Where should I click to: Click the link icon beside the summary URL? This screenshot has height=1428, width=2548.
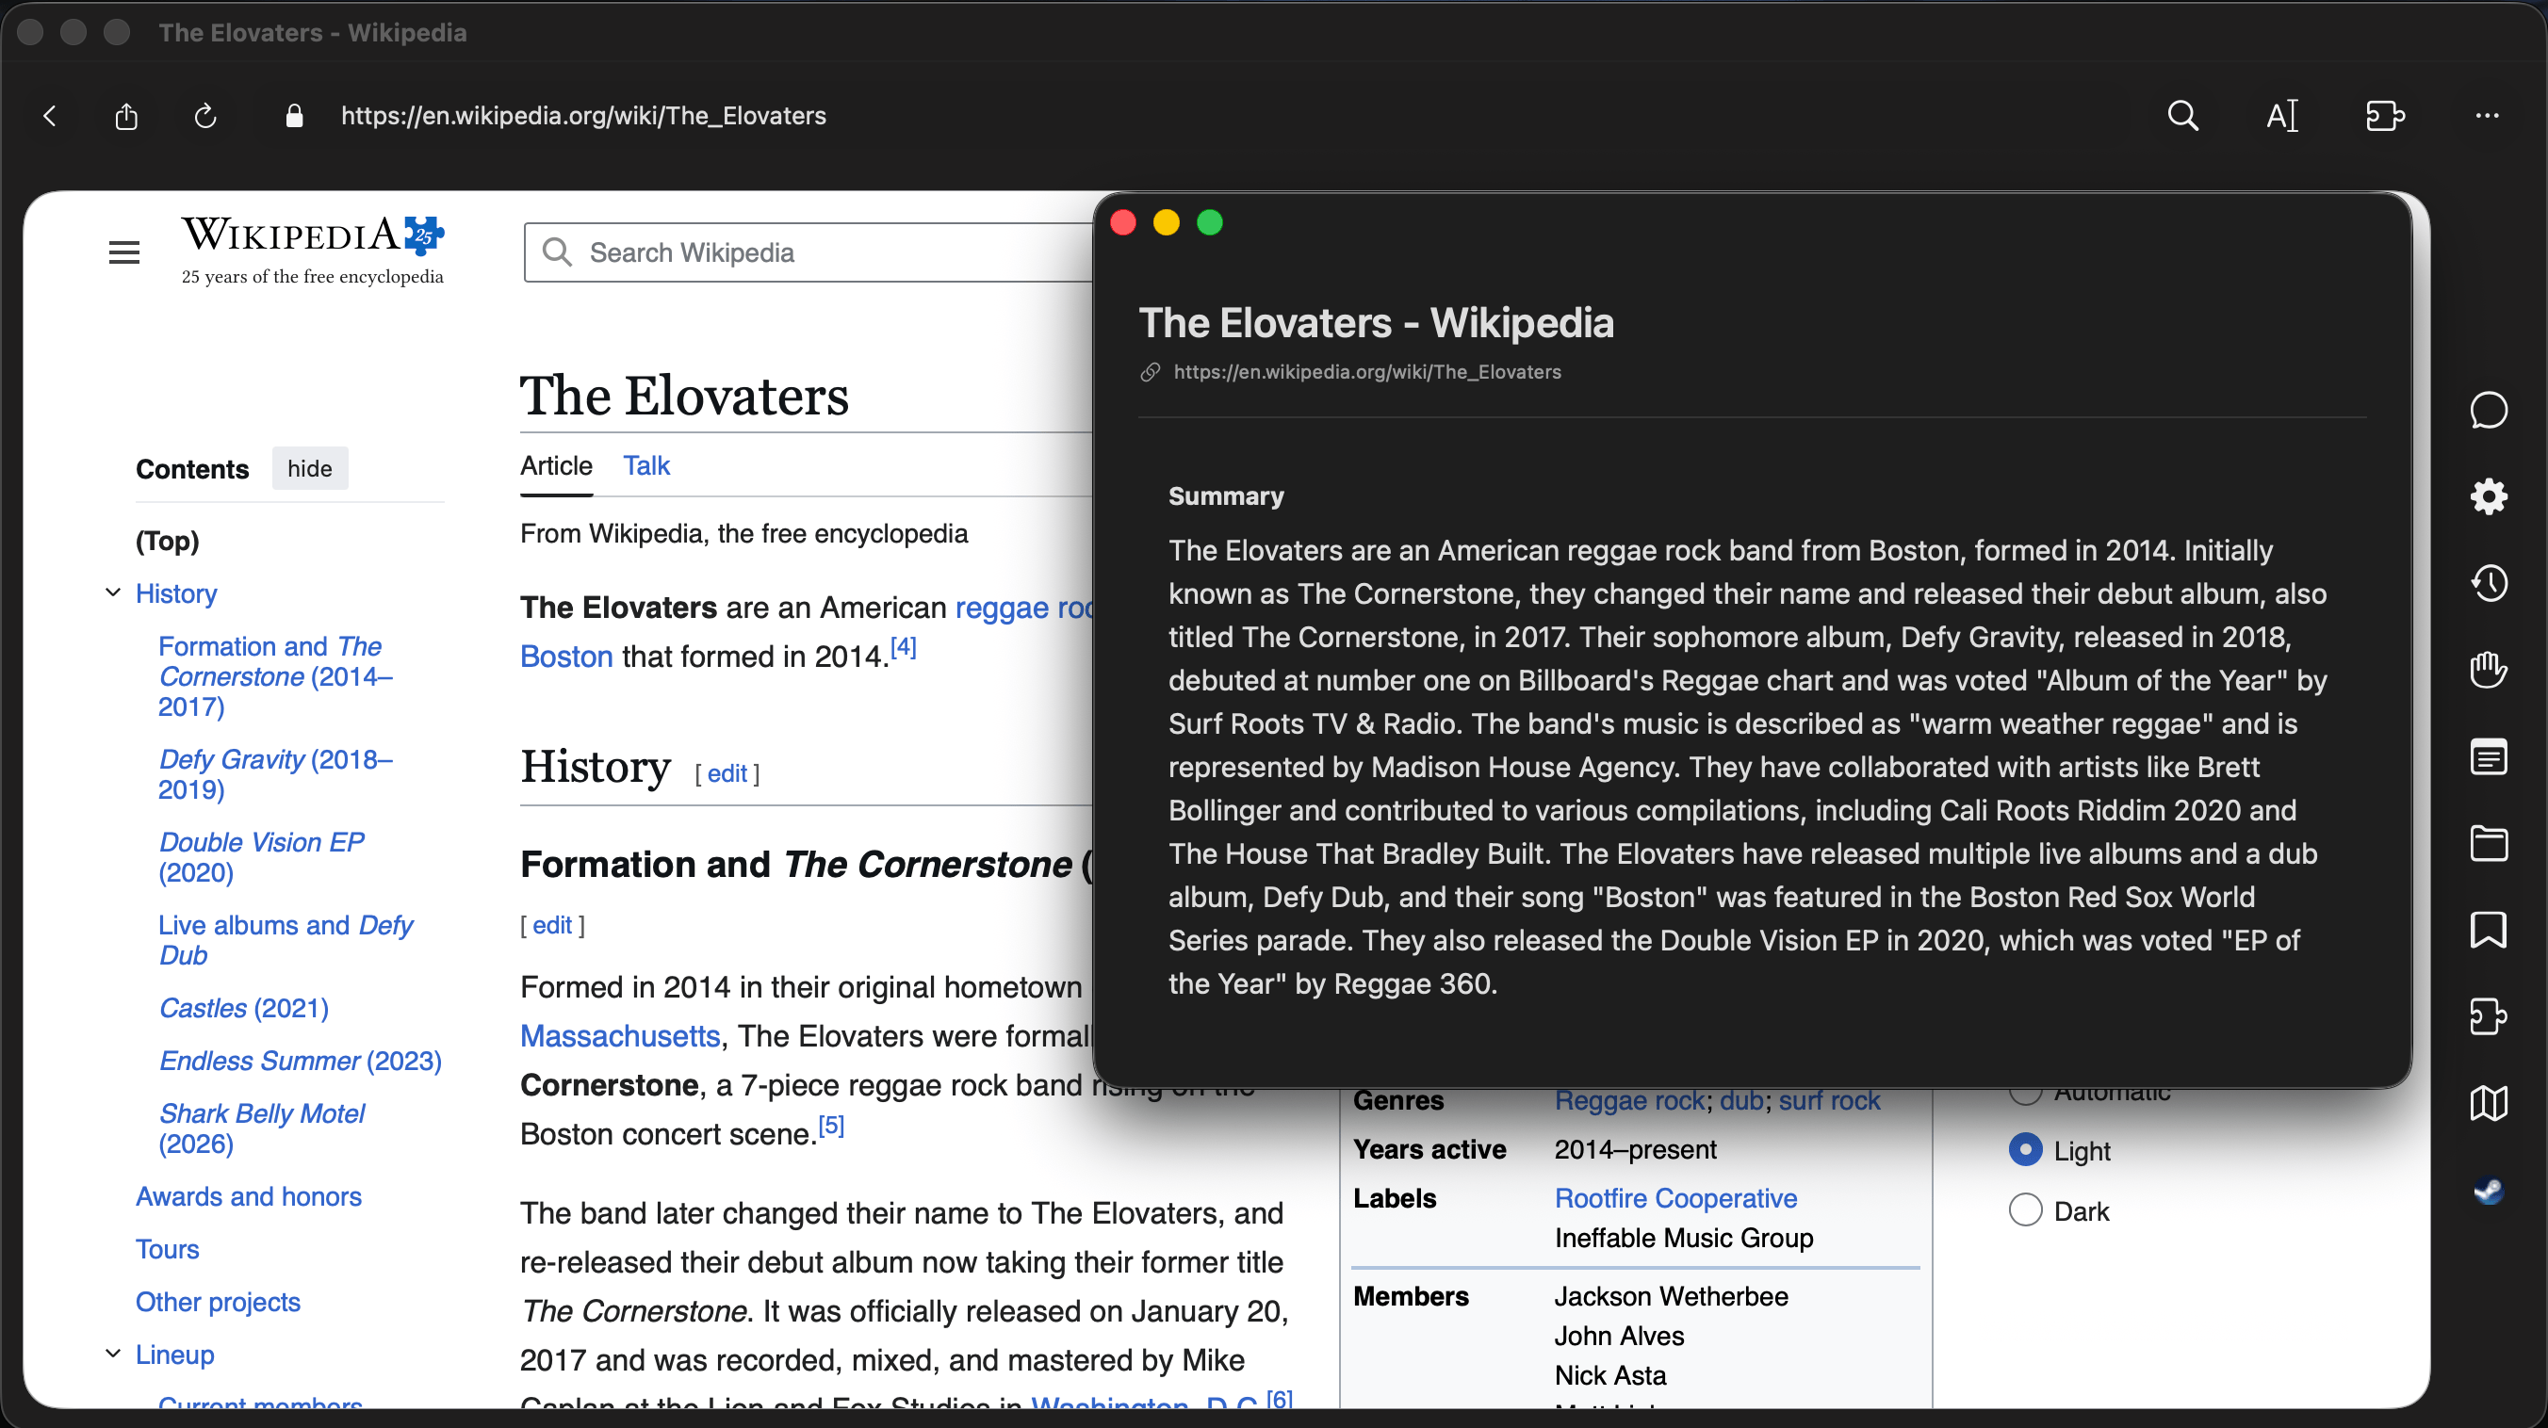1150,372
